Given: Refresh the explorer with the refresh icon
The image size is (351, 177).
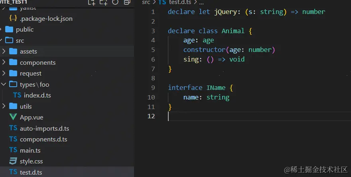Looking at the screenshot, I should [115, 2].
